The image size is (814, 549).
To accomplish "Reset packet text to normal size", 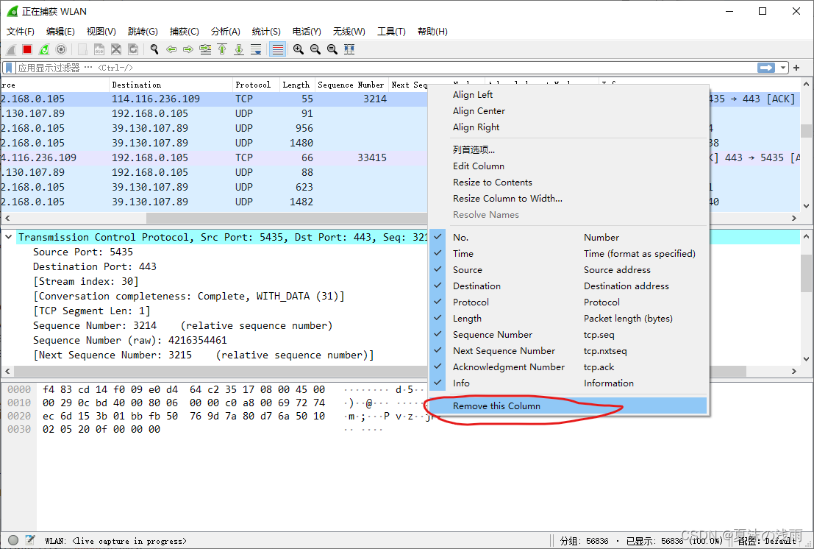I will (332, 49).
